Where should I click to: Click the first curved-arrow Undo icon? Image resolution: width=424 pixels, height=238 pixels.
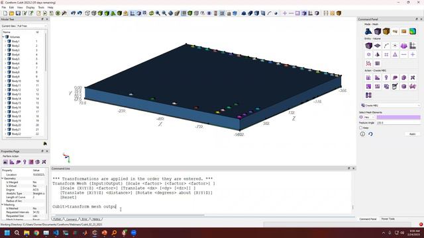[74, 13]
